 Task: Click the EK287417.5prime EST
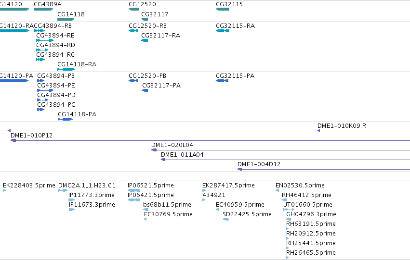pos(204,190)
